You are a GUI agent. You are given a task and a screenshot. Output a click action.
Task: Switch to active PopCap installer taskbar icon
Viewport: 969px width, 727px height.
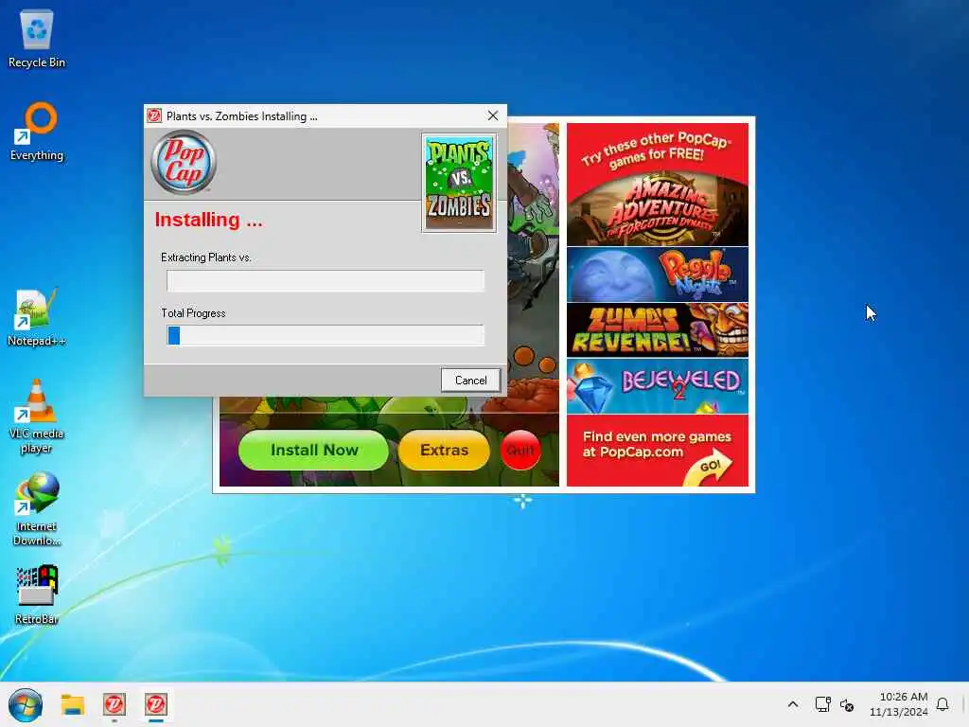pos(156,704)
